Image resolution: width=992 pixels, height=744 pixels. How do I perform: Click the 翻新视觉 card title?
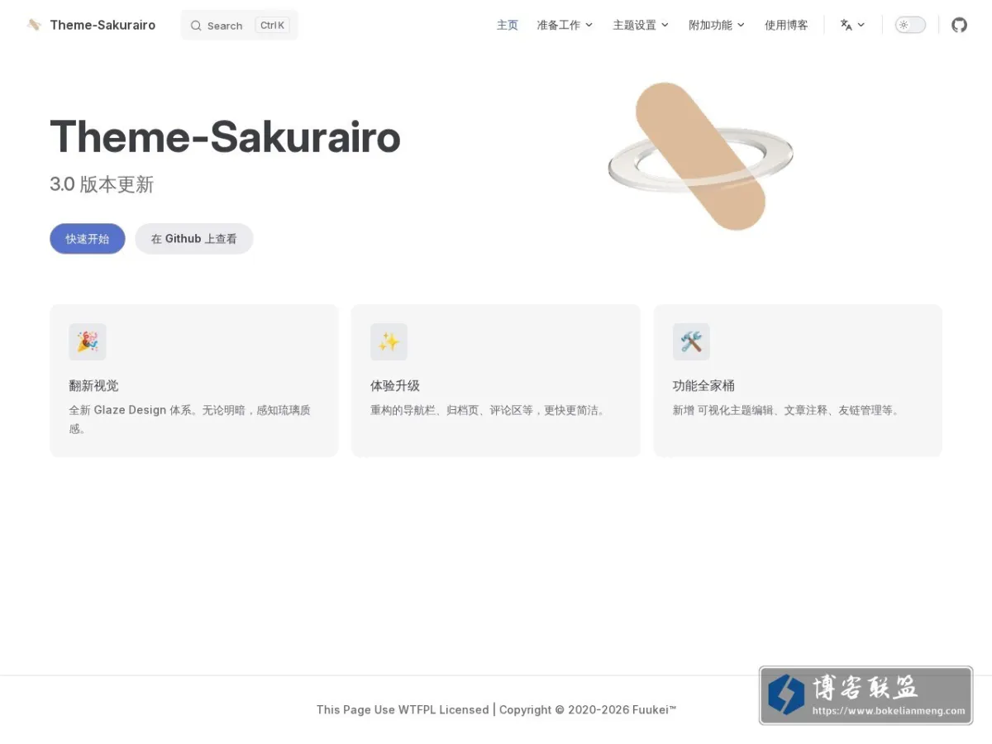point(94,385)
